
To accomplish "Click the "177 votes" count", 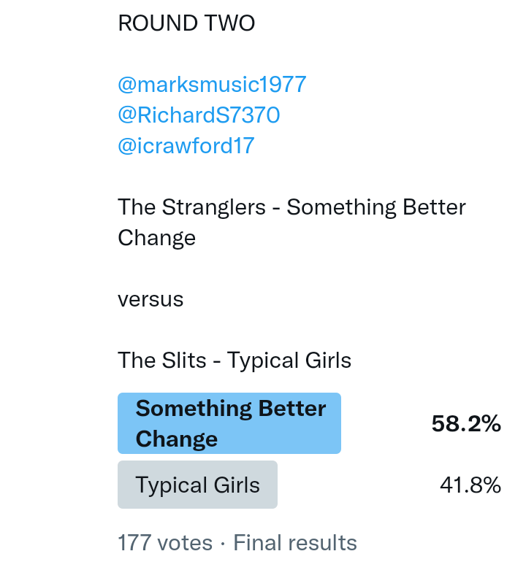I will [x=165, y=543].
